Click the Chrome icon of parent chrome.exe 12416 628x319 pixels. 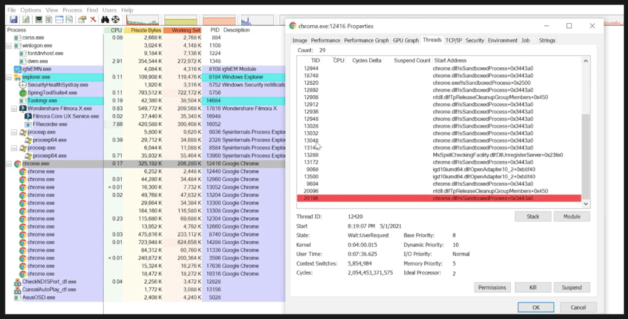tap(17, 164)
